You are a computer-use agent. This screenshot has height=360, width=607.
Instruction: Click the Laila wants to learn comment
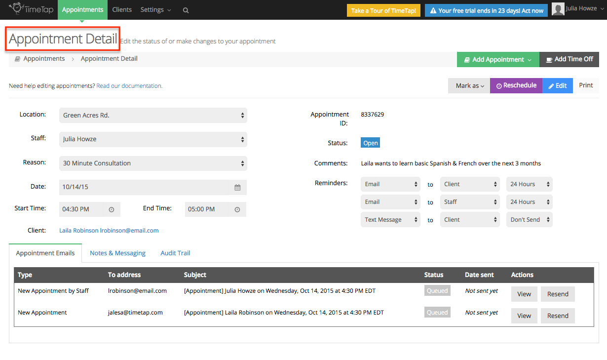(451, 163)
